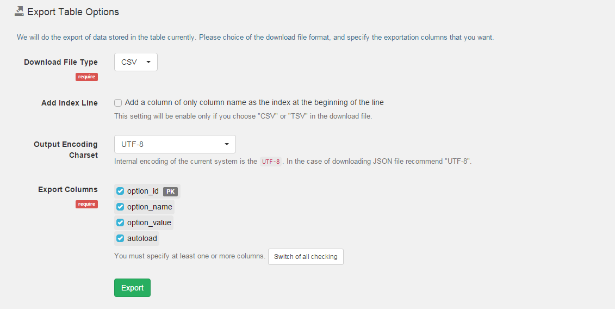
Task: Uncheck the option_name column checkbox
Action: coord(121,207)
